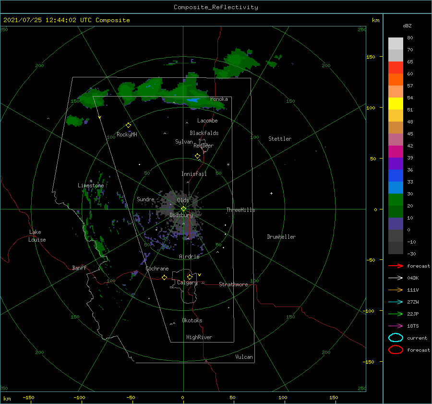Click the green 22JP arrow legend icon
The height and width of the screenshot is (404, 432).
(x=396, y=314)
